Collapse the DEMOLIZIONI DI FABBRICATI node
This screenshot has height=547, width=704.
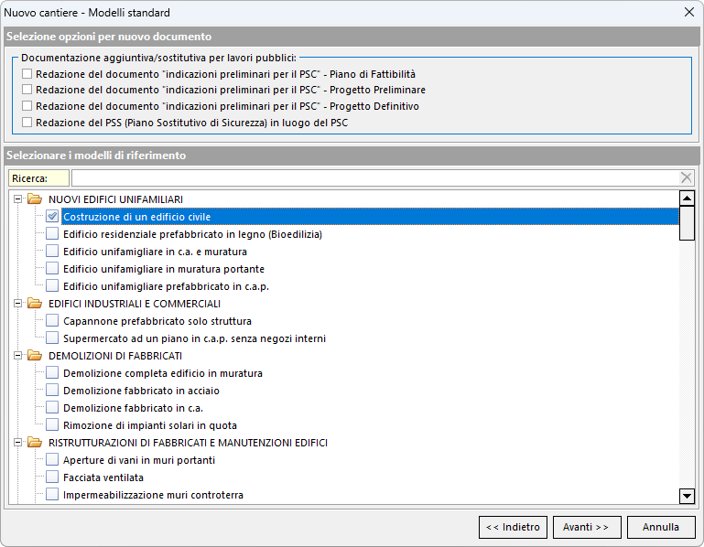18,356
